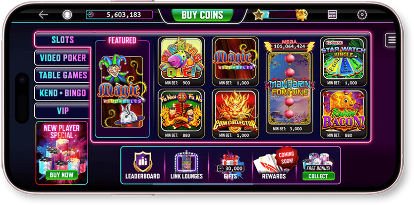The height and width of the screenshot is (205, 414).
Task: Switch to Table Games tab
Action: [x=63, y=75]
